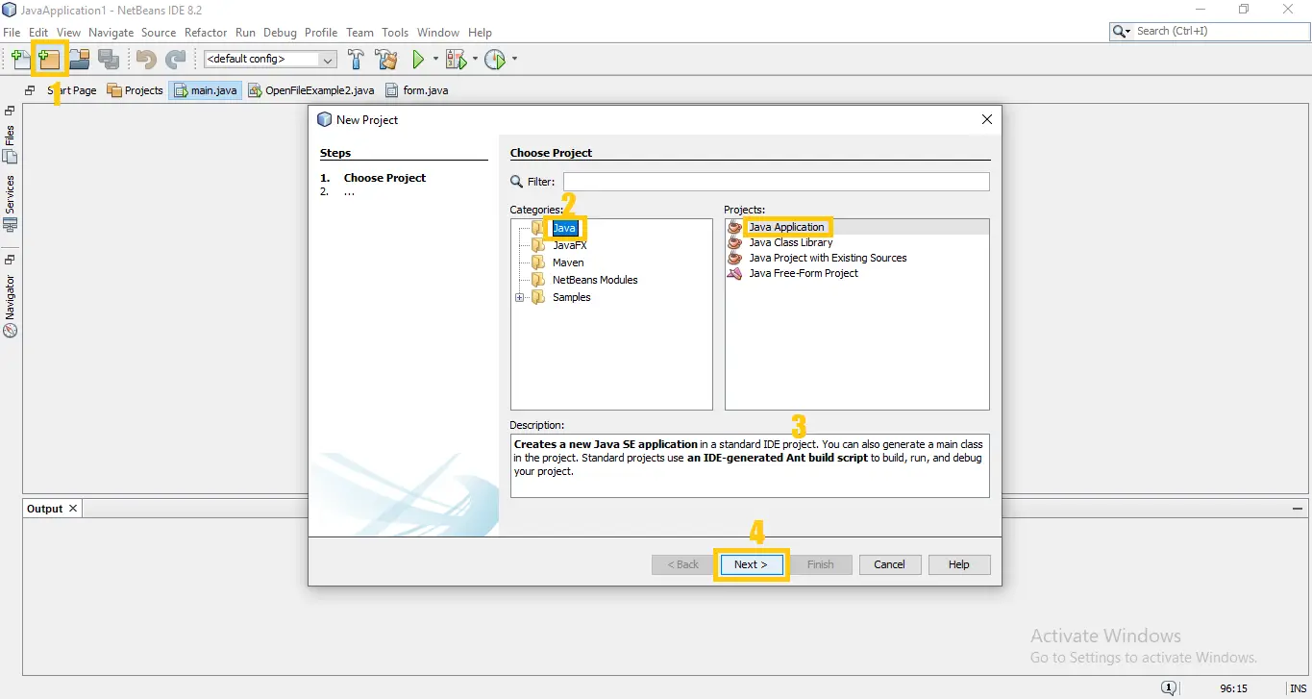Select Java Class Library project type
Screen dimensions: 1312x699
click(788, 241)
